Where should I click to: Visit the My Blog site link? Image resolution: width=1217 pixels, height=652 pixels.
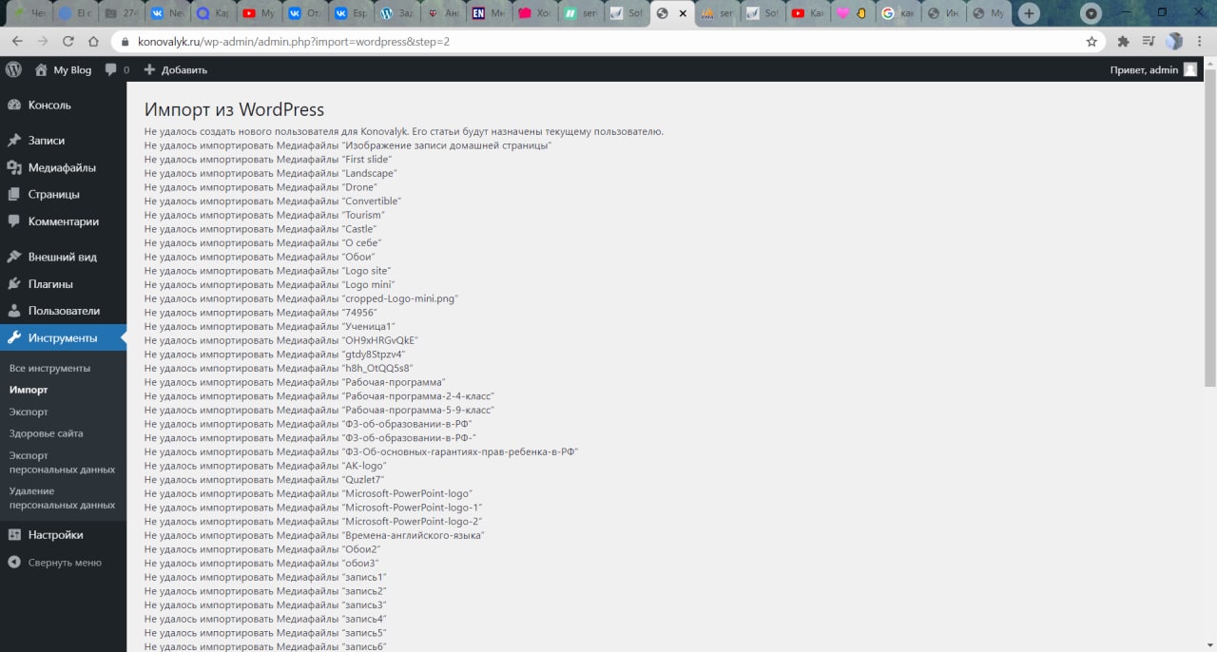(63, 69)
